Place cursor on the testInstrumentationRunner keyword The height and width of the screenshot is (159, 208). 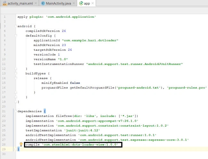(x=59, y=64)
